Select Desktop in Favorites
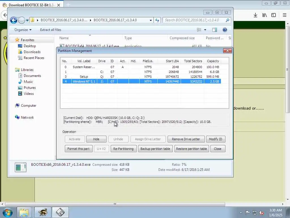Viewport: 290px width, 218px height. pos(29,46)
